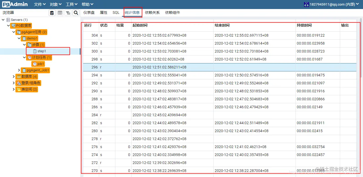The height and width of the screenshot is (177, 363).
Task: Open the 工具 menu
Action: click(72, 4)
